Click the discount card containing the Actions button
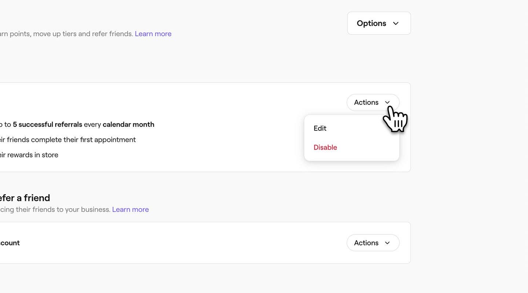The image size is (528, 293). (183, 242)
